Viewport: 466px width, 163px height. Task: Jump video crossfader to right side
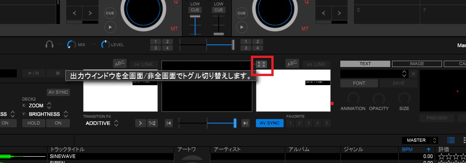(245, 123)
